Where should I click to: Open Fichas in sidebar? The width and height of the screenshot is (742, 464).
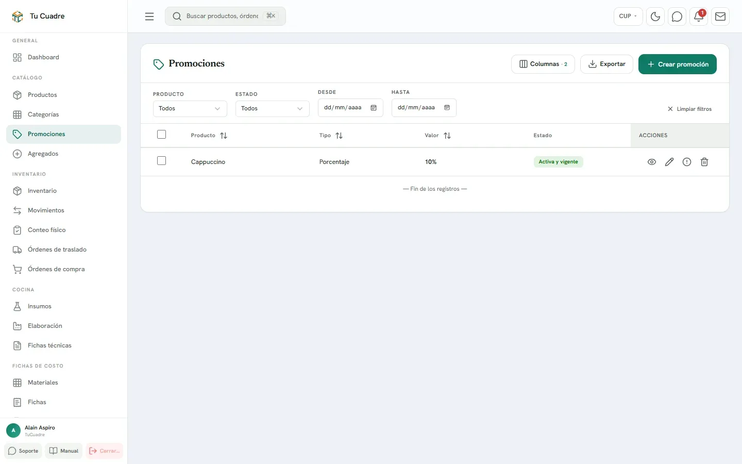point(63,402)
